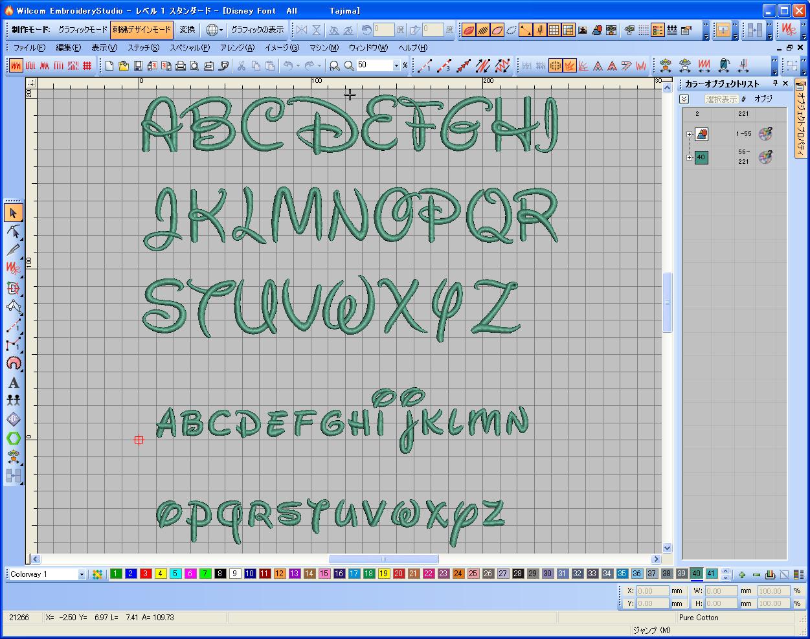Click the zoom magnifier icon beside zoom field
This screenshot has height=639, width=810.
coord(349,65)
